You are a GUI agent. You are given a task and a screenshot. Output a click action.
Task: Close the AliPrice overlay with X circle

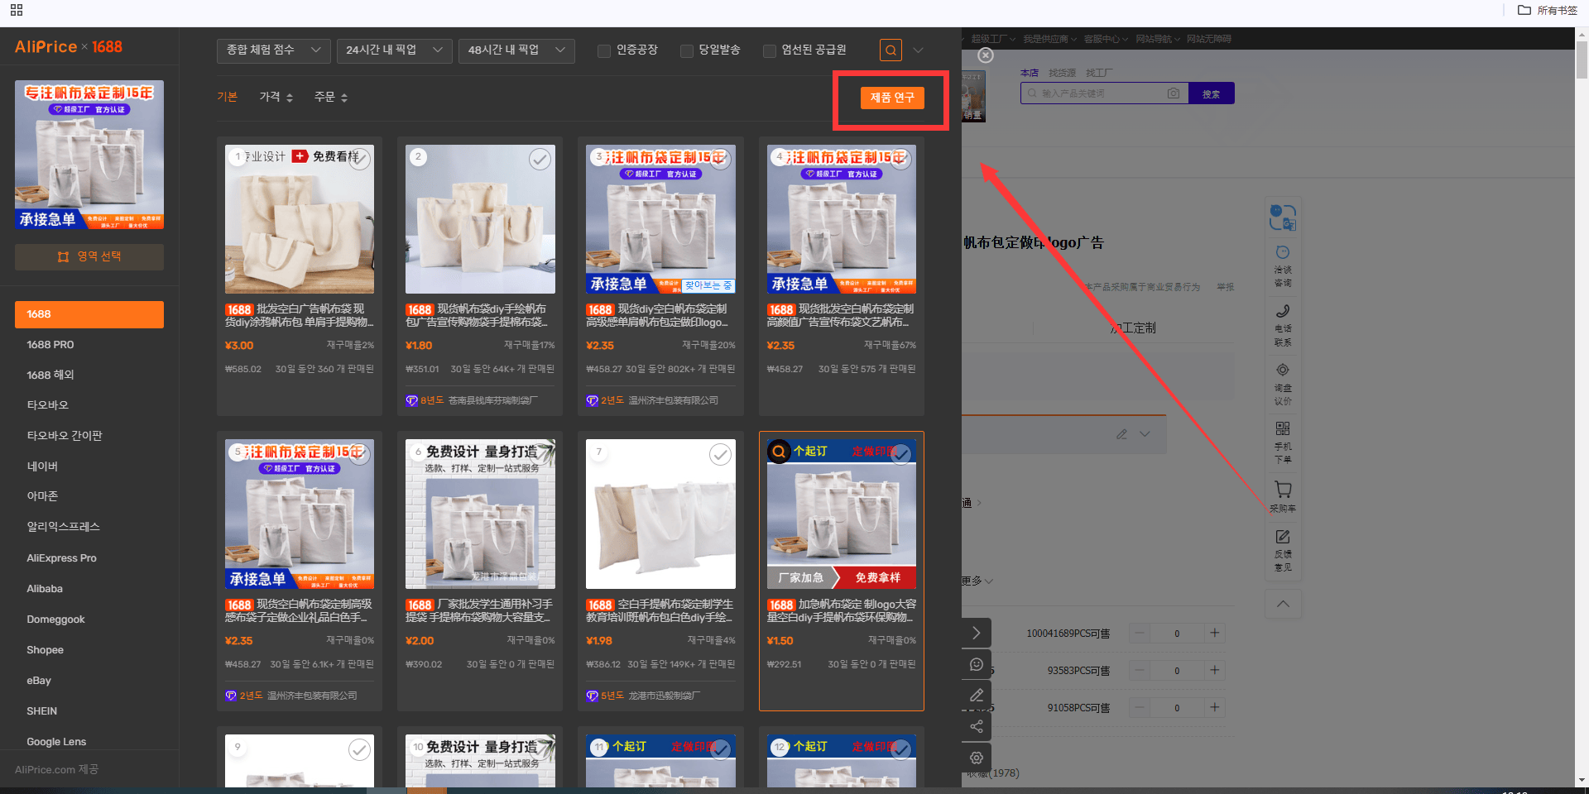pyautogui.click(x=986, y=55)
